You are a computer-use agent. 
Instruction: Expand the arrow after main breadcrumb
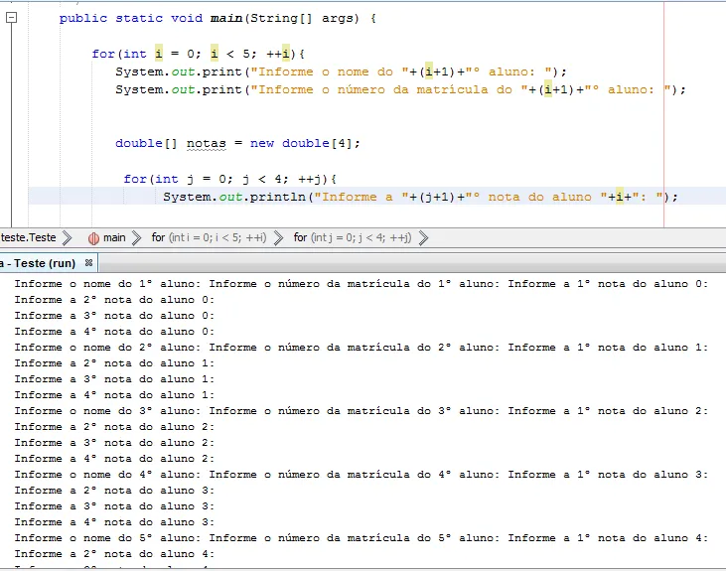pos(136,238)
